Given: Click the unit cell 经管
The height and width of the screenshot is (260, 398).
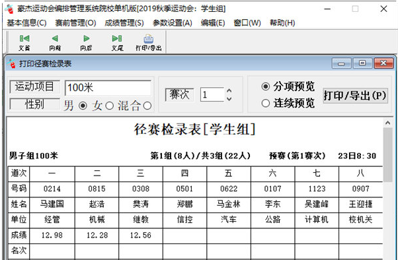Looking at the screenshot, I should point(52,220).
